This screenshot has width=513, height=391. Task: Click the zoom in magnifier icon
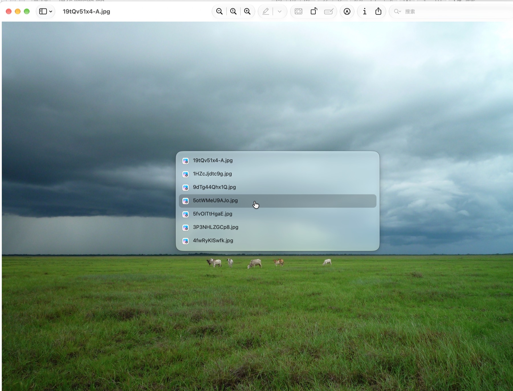[x=247, y=11]
